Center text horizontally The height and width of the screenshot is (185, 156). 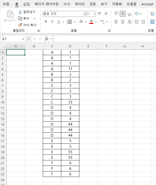(123, 22)
